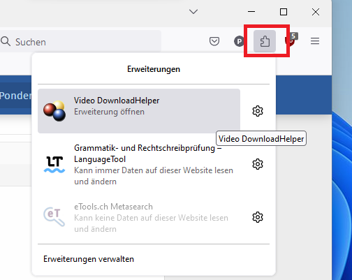Click the Video DownloadHelper three-balls icon
352x280 pixels.
click(x=54, y=111)
